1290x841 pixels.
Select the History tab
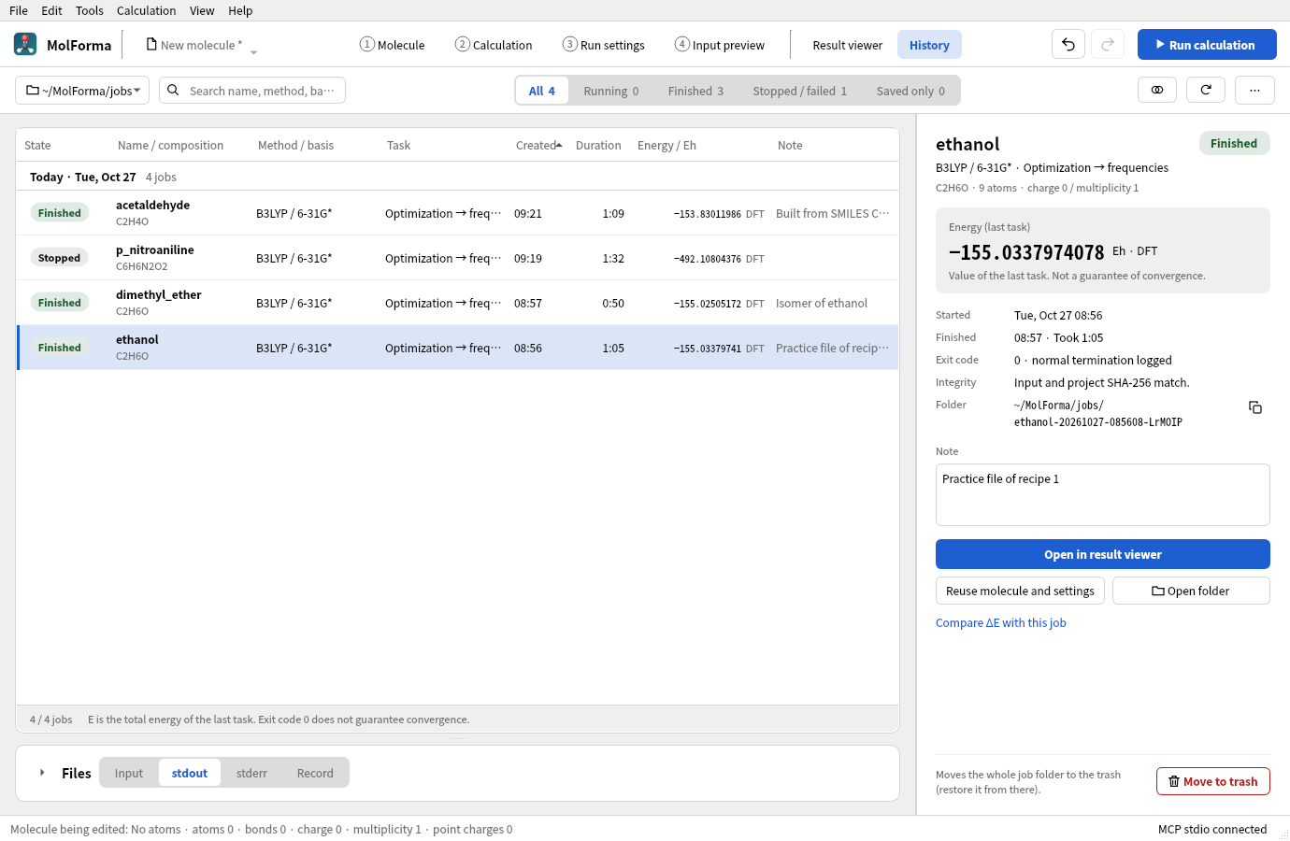point(929,45)
